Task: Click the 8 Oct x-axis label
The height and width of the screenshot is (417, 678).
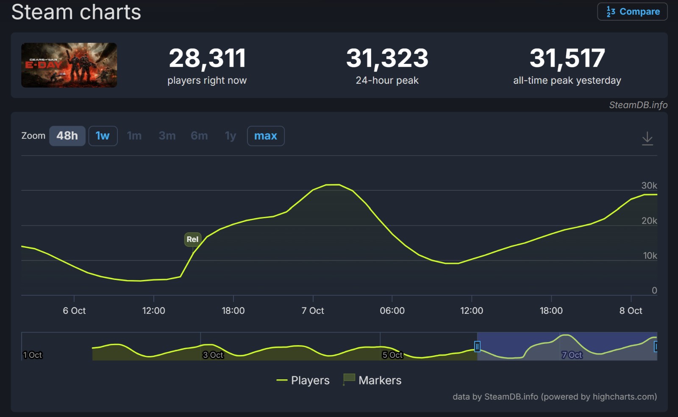Action: [x=631, y=310]
